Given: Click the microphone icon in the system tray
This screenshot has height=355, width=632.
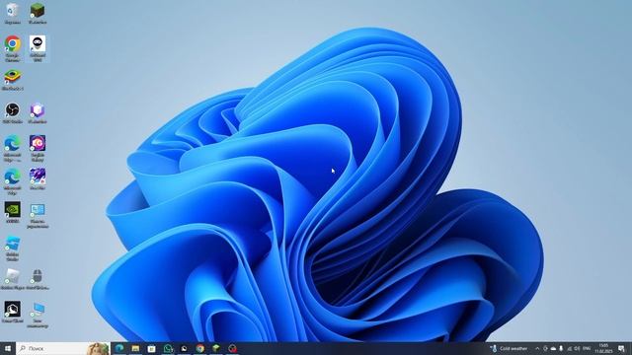Looking at the screenshot, I should (561, 348).
